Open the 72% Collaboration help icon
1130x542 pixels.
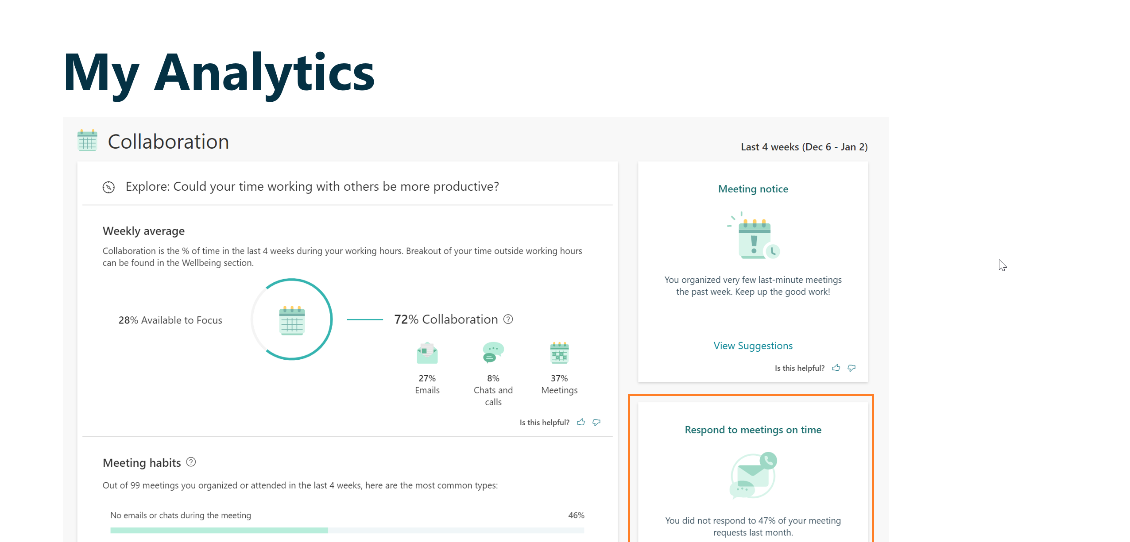tap(508, 319)
